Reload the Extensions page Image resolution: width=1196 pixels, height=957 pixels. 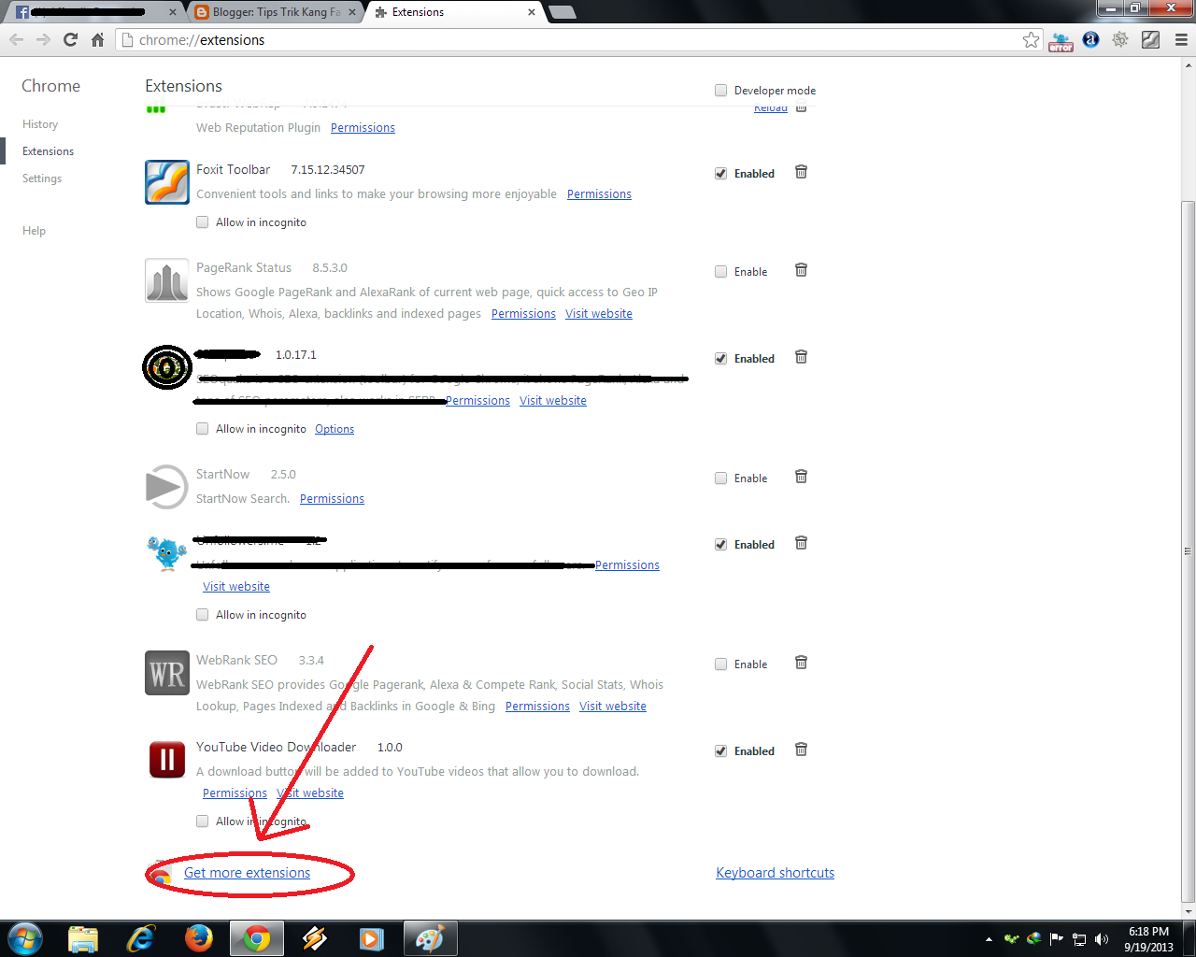click(x=70, y=39)
